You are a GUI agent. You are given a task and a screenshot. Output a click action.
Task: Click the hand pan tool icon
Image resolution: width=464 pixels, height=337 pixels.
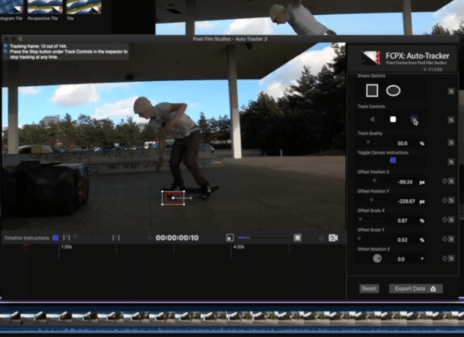(321, 238)
